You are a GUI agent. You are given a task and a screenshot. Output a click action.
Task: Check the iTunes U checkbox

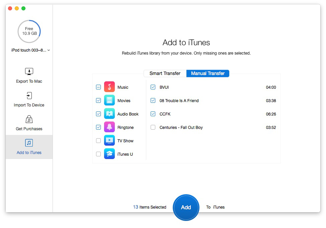click(x=98, y=154)
